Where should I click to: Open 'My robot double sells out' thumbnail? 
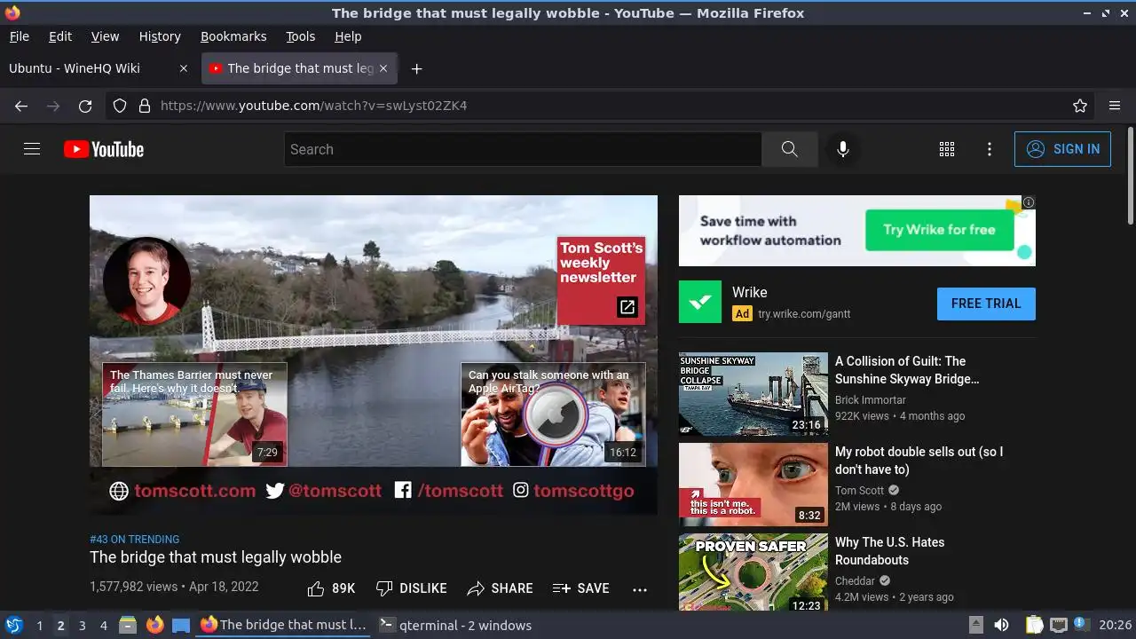pos(753,485)
